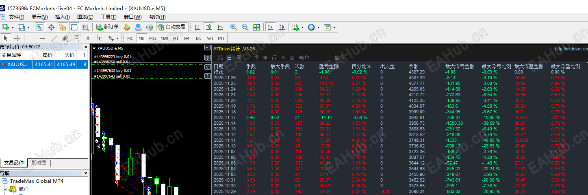
Task: Expand the templates dropdown arrow
Action: 334,28
